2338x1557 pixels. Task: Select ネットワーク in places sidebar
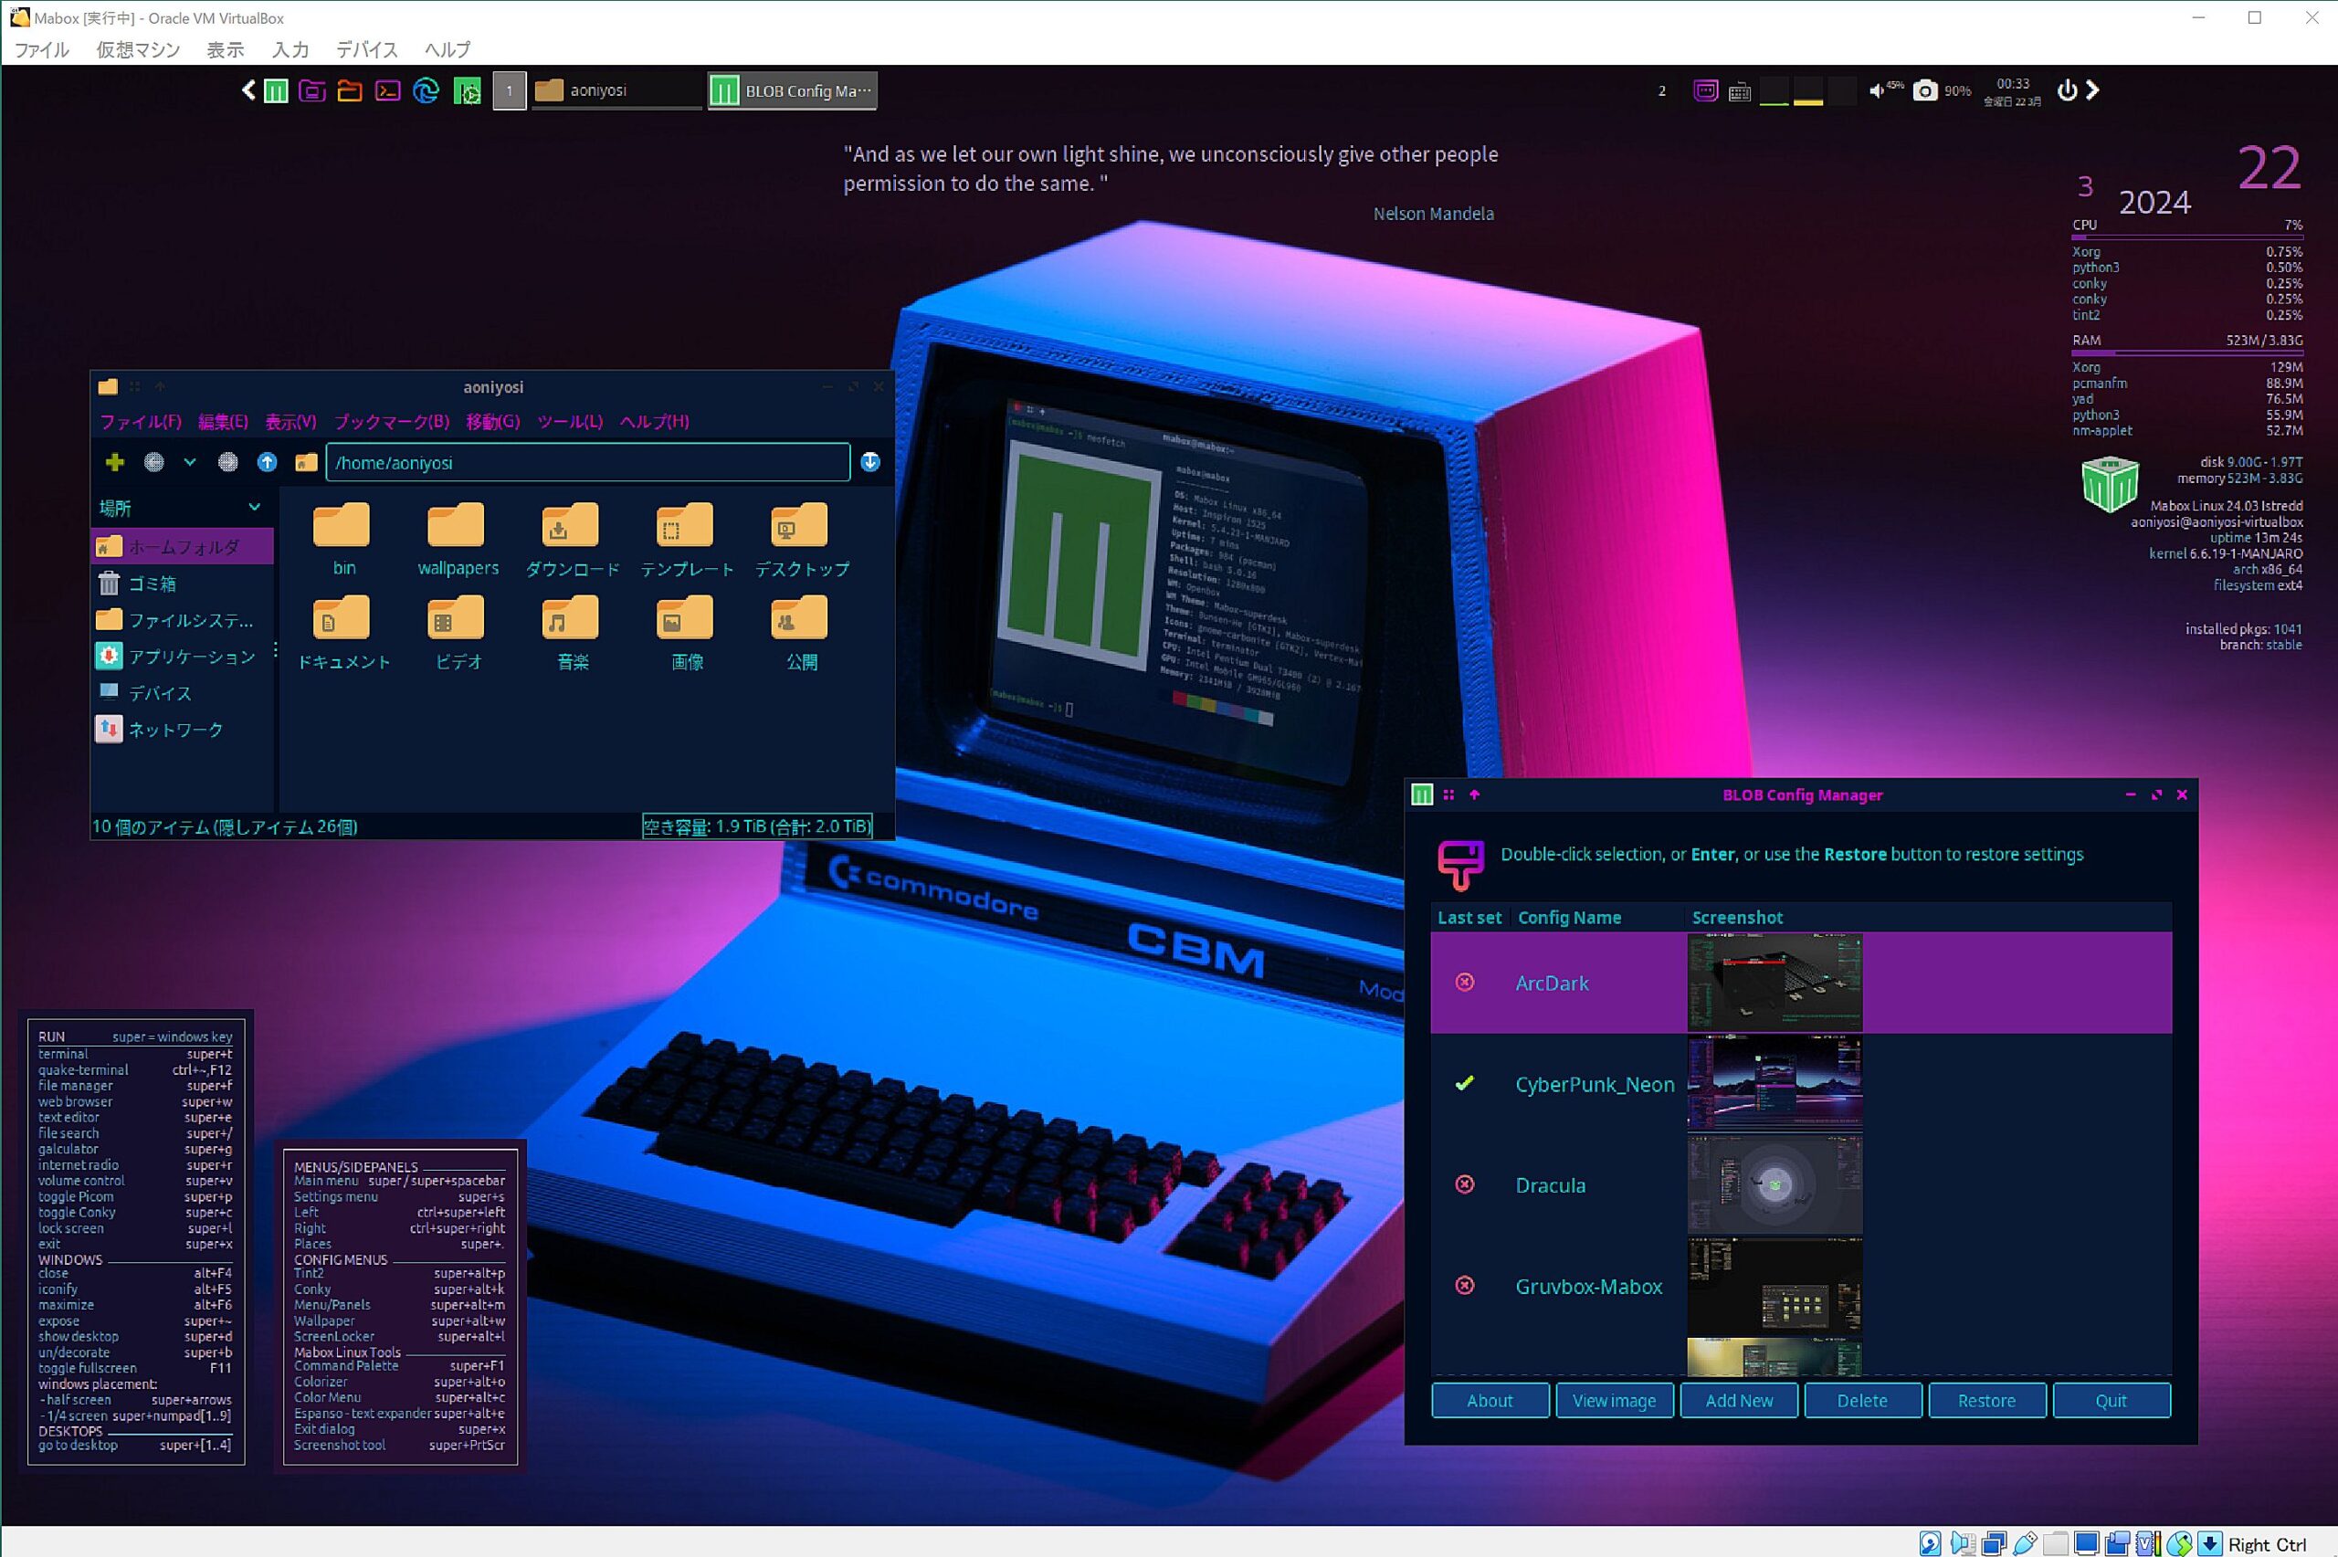coord(183,730)
